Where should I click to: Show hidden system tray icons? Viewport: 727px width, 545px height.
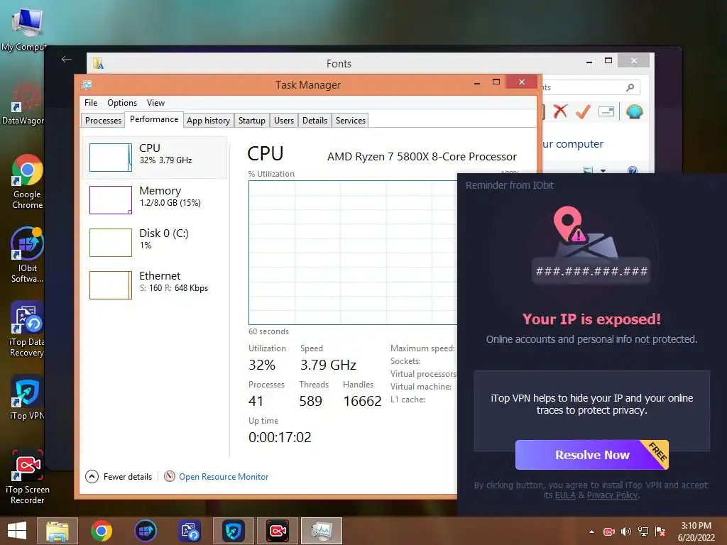tap(591, 532)
